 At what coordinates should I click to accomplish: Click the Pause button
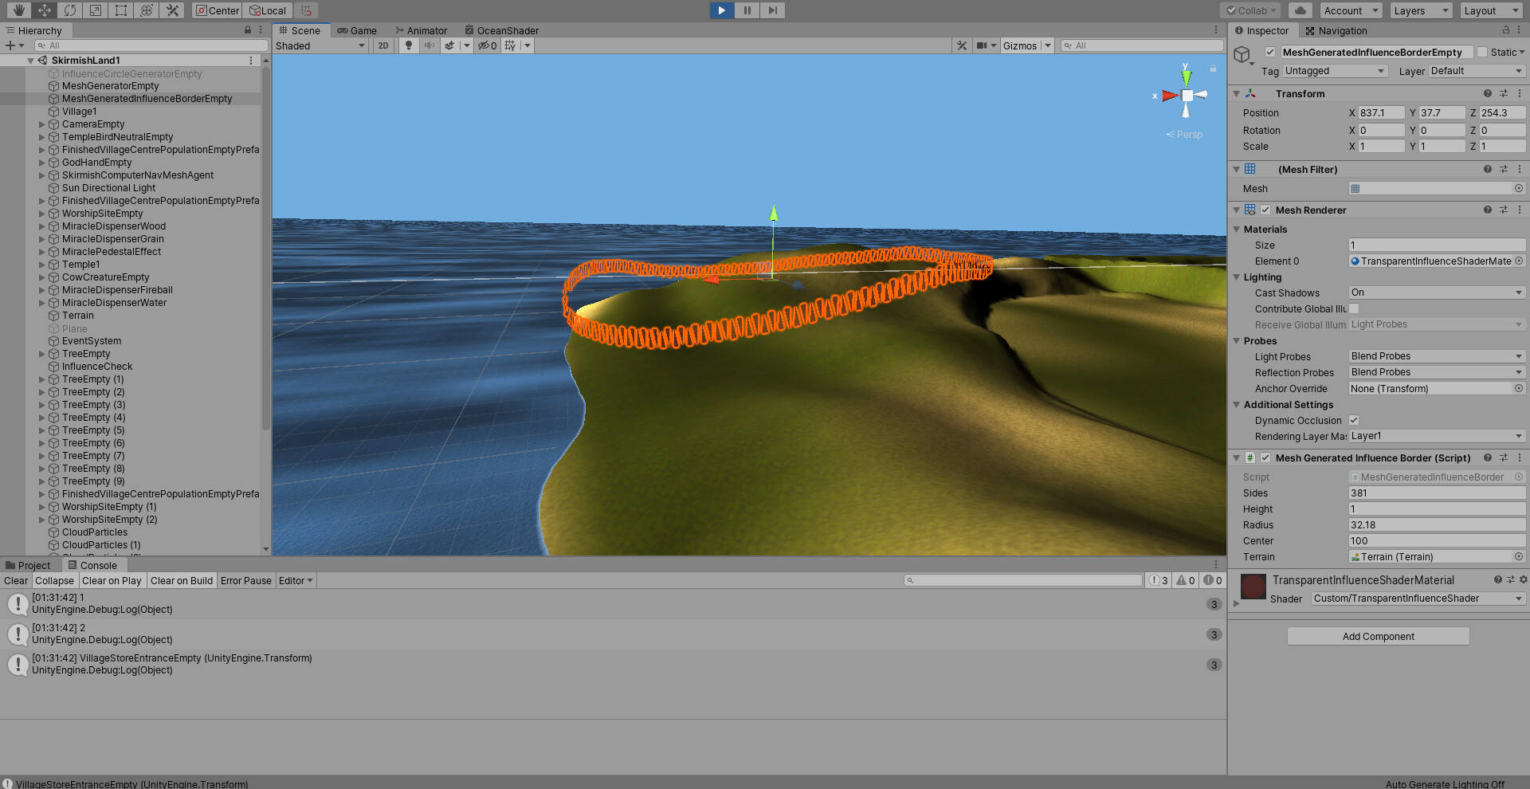pos(747,10)
